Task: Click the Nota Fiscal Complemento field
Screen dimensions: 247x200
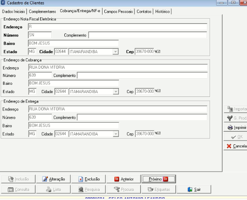Action: click(x=148, y=35)
